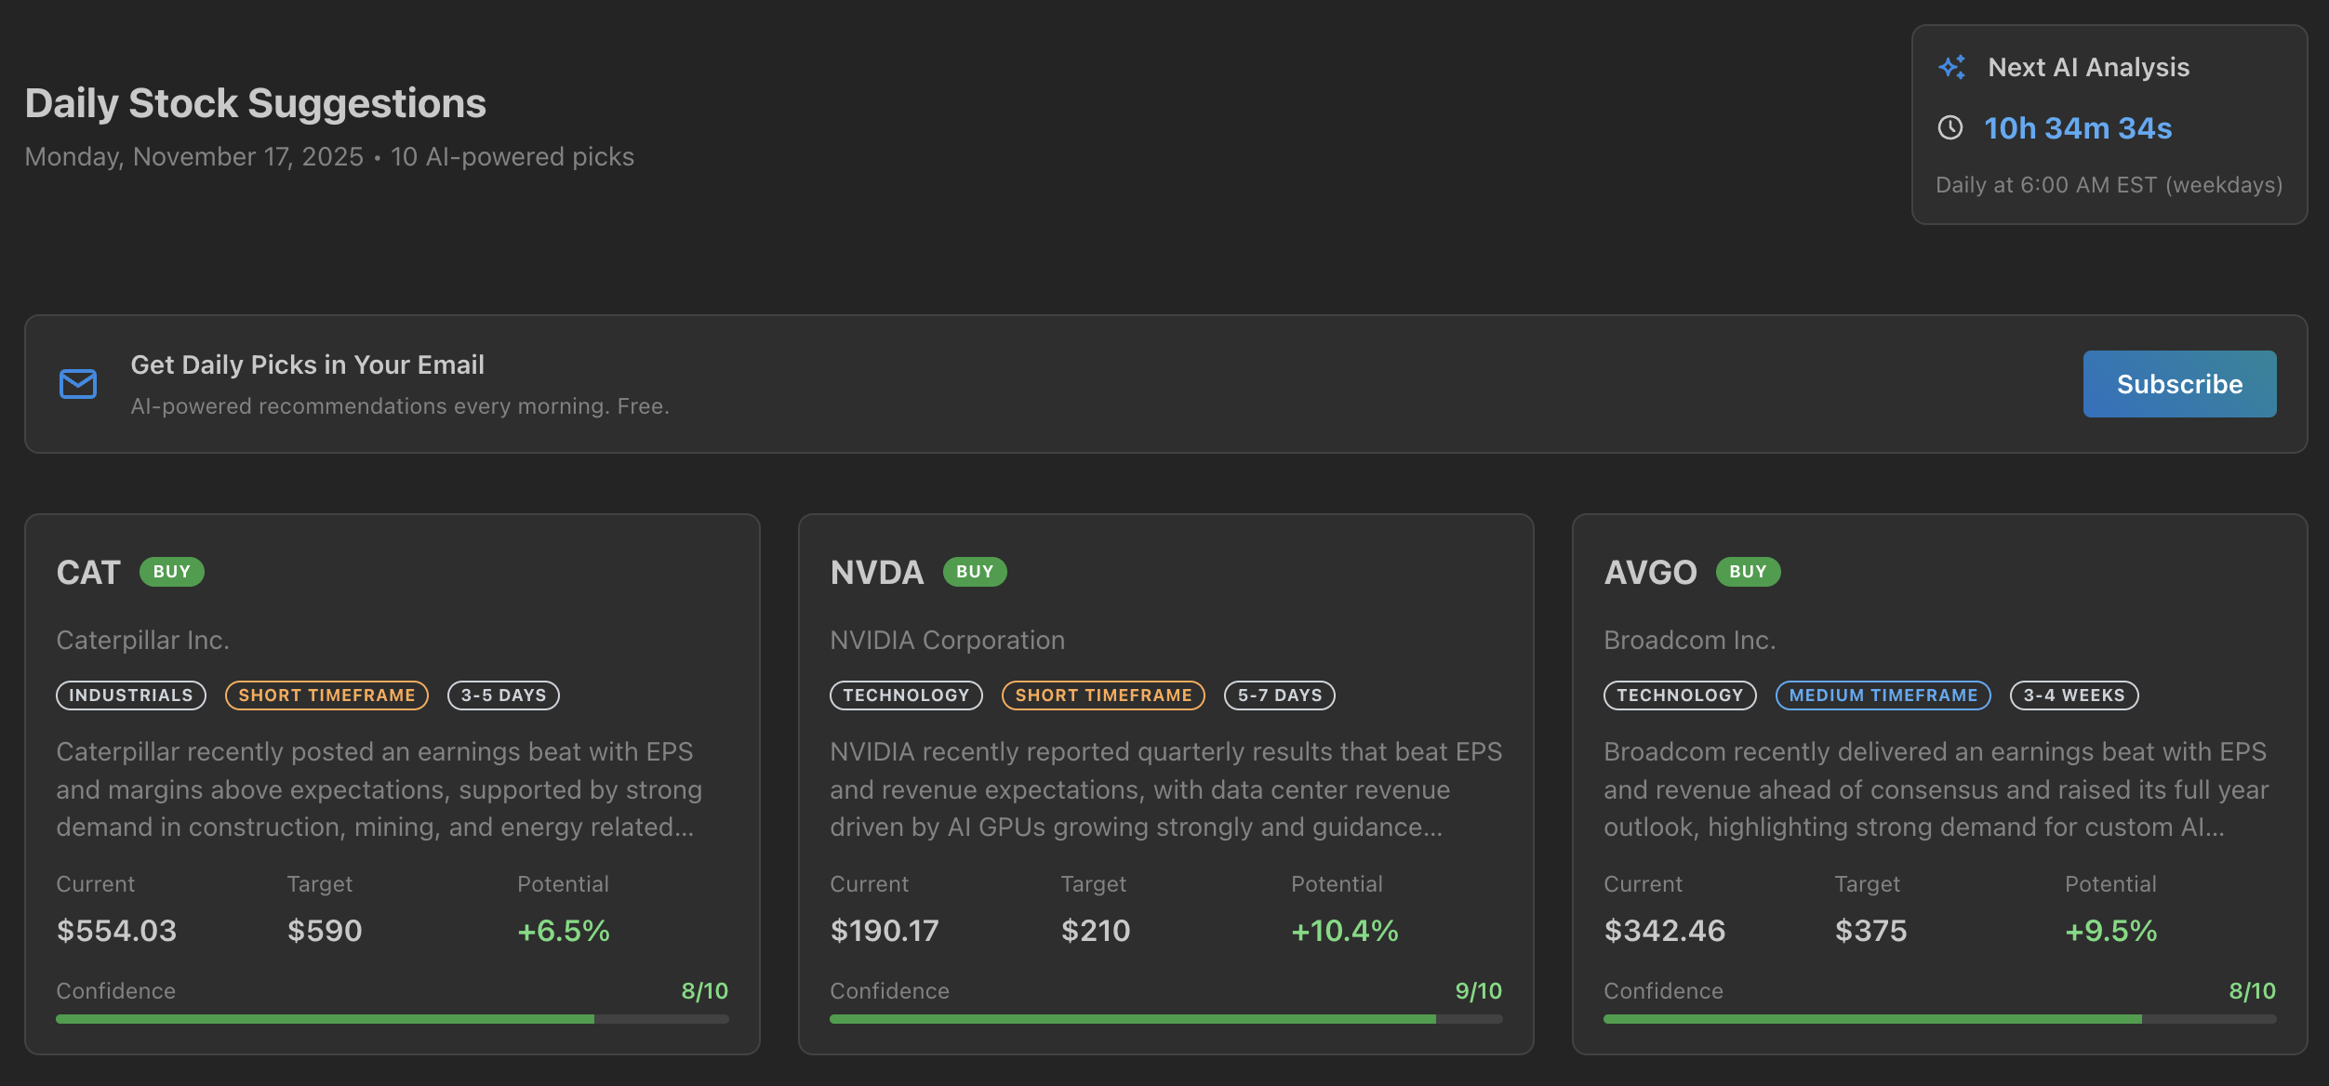Click the clock icon next to the countdown timer

click(1950, 128)
